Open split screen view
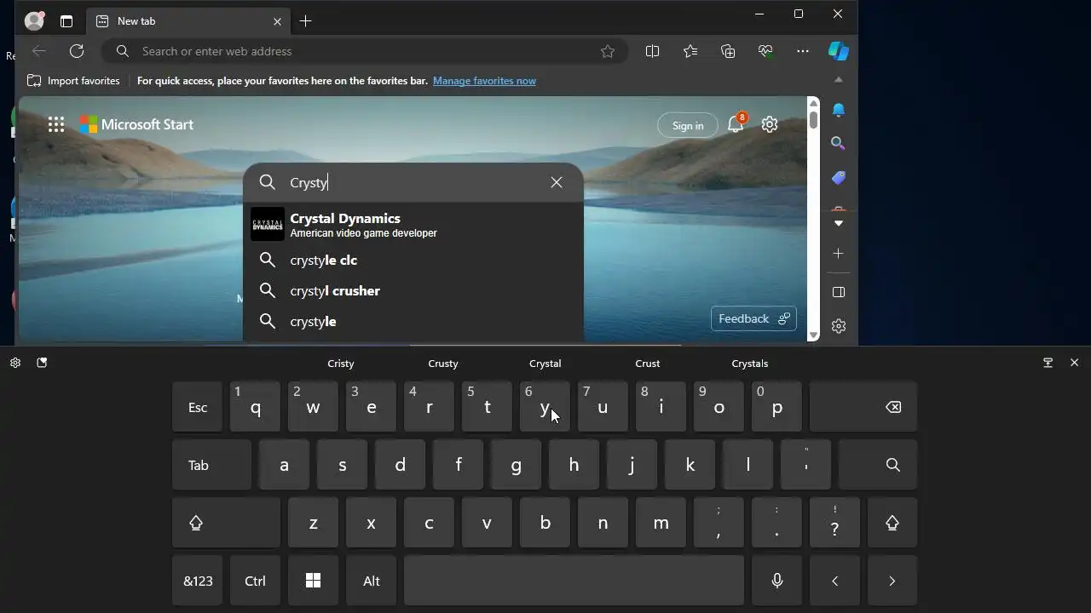Image resolution: width=1091 pixels, height=613 pixels. point(652,51)
